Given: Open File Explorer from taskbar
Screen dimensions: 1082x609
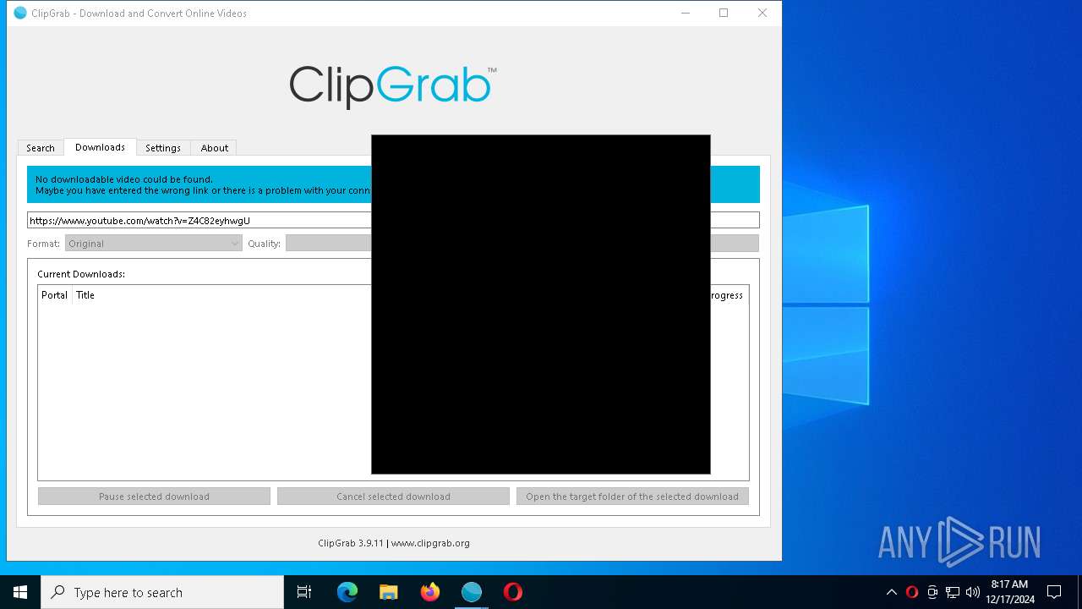Looking at the screenshot, I should click(389, 592).
